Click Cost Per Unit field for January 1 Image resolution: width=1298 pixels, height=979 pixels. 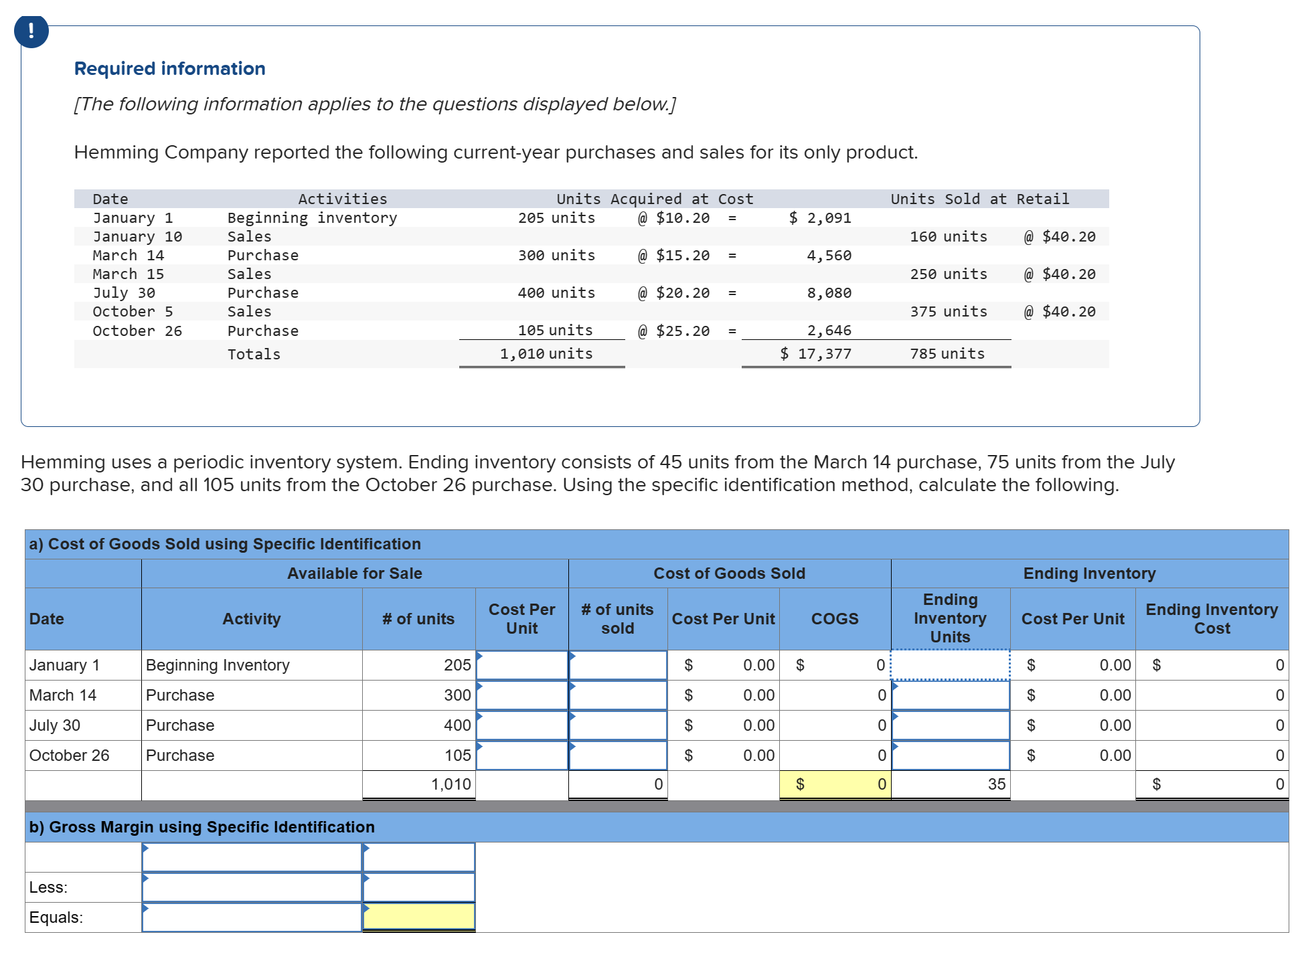522,664
